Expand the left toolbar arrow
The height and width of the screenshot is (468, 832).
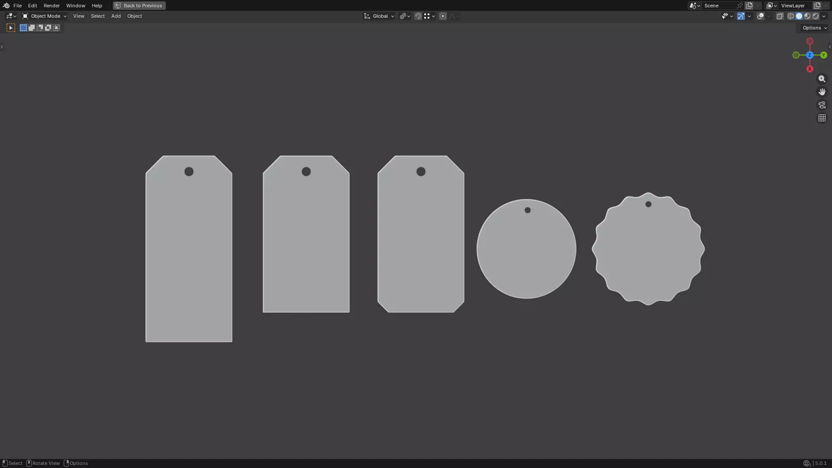click(x=2, y=47)
